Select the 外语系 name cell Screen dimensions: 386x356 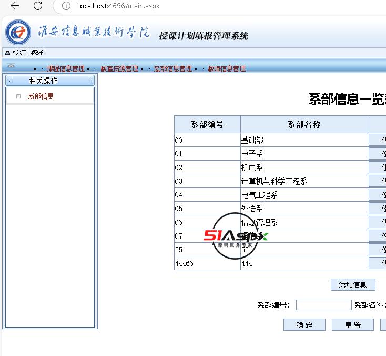(304, 209)
